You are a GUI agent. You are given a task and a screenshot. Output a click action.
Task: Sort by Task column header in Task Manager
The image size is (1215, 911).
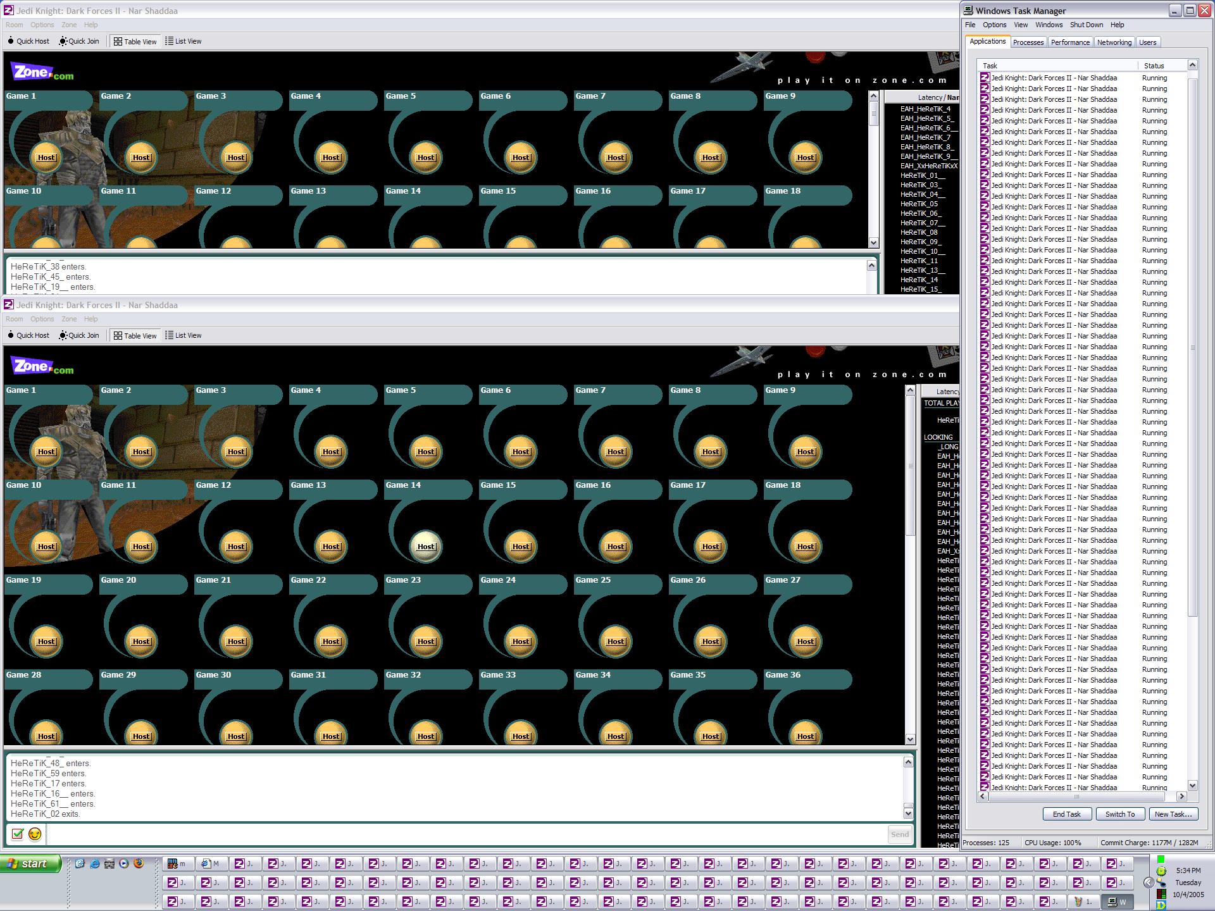pyautogui.click(x=1057, y=65)
